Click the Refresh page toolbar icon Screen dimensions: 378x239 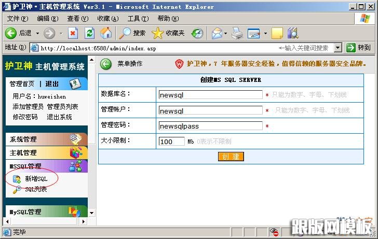pyautogui.click(x=89, y=33)
